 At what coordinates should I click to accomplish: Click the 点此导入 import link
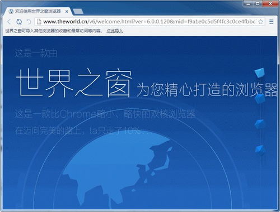point(114,31)
